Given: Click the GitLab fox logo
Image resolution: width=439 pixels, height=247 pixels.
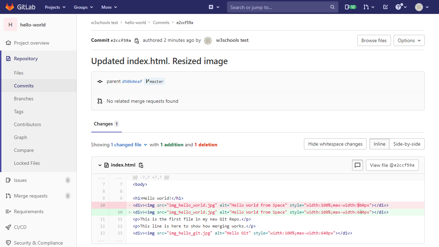Looking at the screenshot, I should (x=10, y=7).
